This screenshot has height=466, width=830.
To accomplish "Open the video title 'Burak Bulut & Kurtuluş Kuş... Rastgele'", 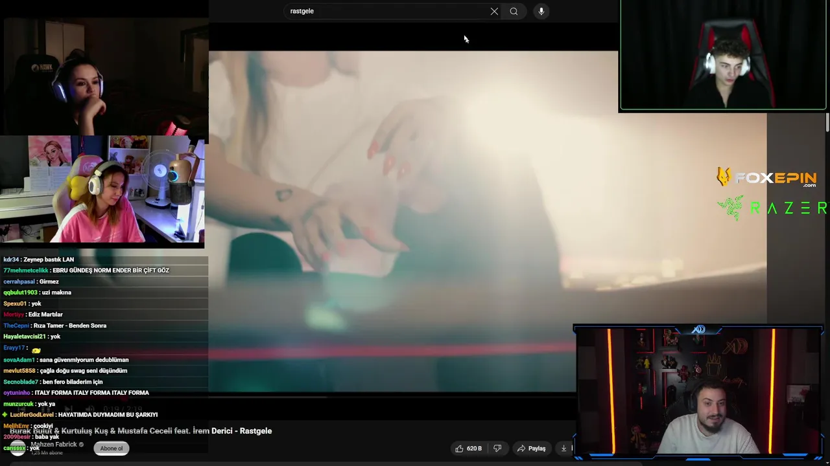I will (x=141, y=431).
